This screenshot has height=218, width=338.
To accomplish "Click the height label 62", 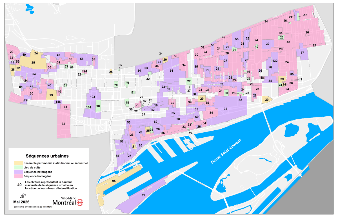I will pos(155,122).
